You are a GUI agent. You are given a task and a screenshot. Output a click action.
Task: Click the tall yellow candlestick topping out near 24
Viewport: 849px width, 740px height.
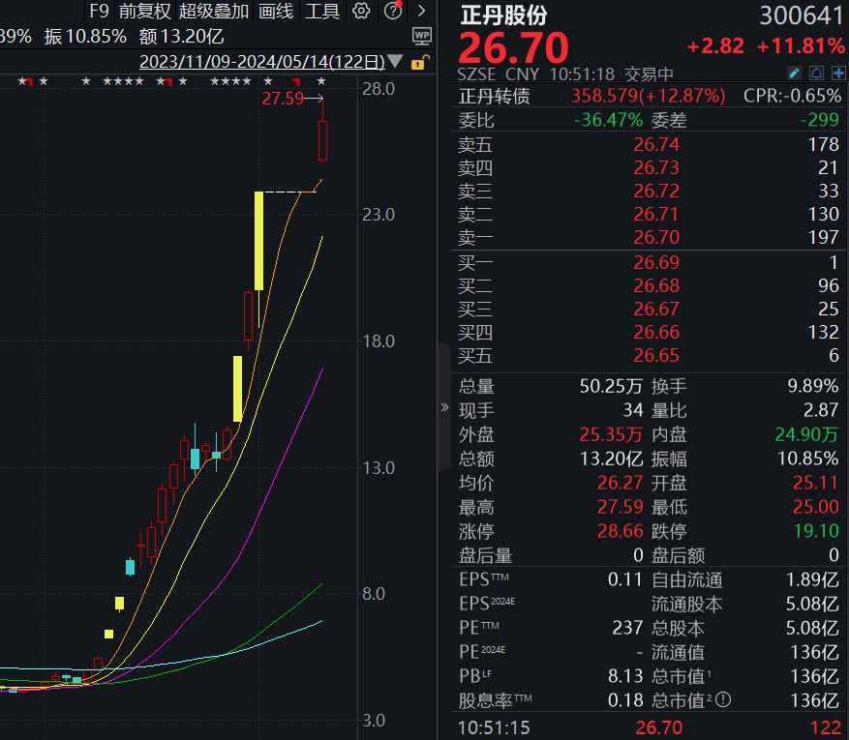pos(258,241)
